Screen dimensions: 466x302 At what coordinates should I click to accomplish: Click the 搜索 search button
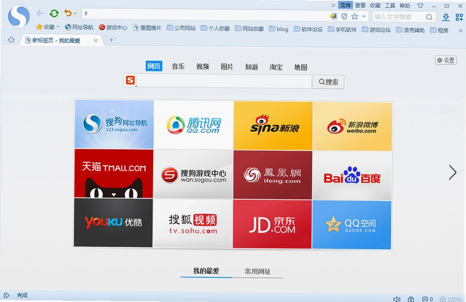point(328,82)
